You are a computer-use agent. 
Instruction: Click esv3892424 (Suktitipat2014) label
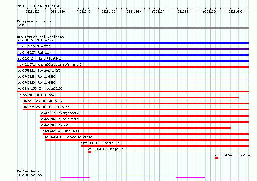[x=41, y=58]
